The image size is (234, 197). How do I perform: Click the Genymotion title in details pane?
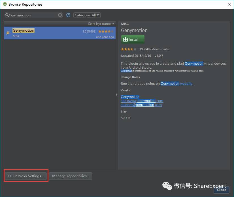click(134, 30)
